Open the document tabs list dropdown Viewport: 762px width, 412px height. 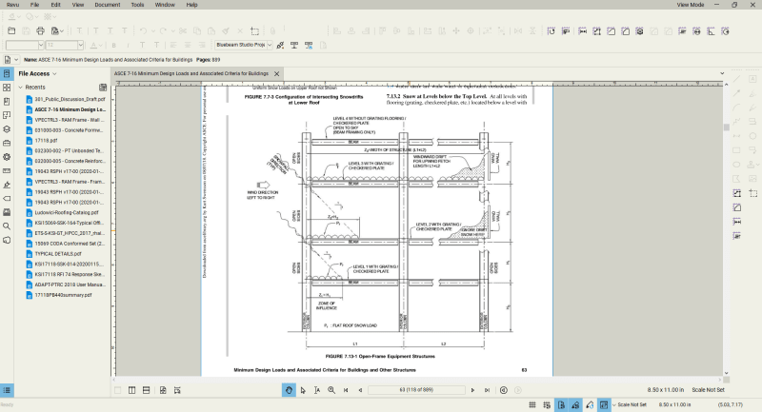(x=722, y=74)
